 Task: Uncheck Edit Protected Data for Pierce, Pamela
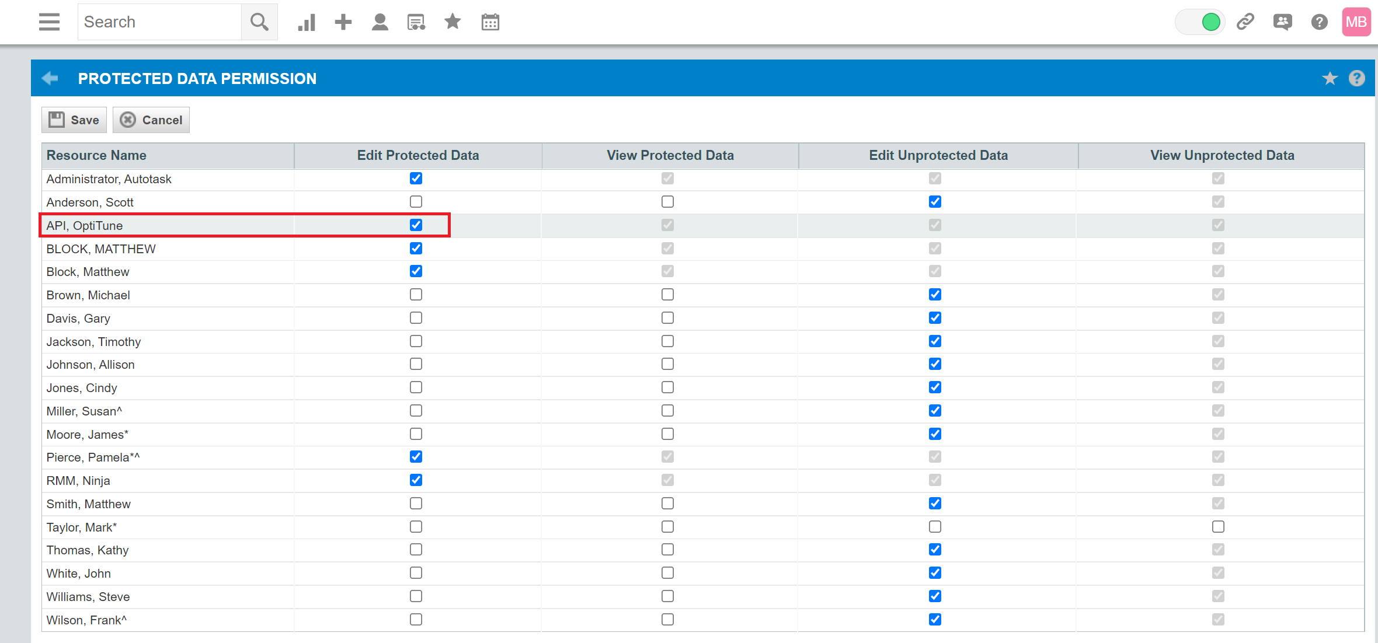point(416,457)
